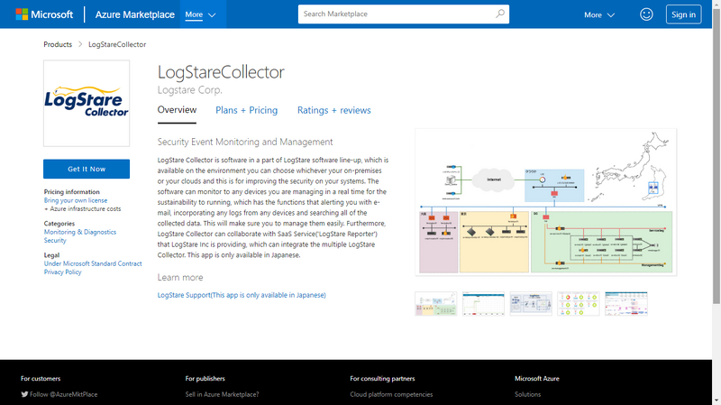Open the Products breadcrumb link
The width and height of the screenshot is (721, 405).
58,44
